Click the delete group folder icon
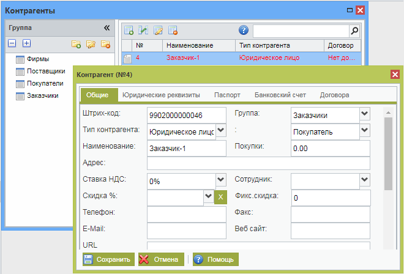This screenshot has width=404, height=274. (x=105, y=44)
